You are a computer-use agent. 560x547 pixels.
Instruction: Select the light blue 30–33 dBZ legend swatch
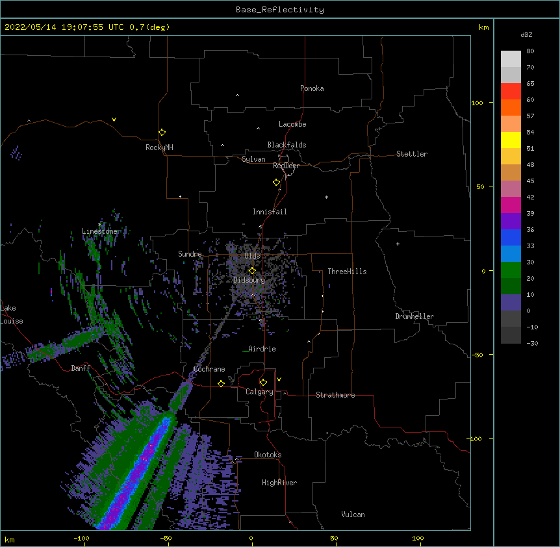[511, 253]
